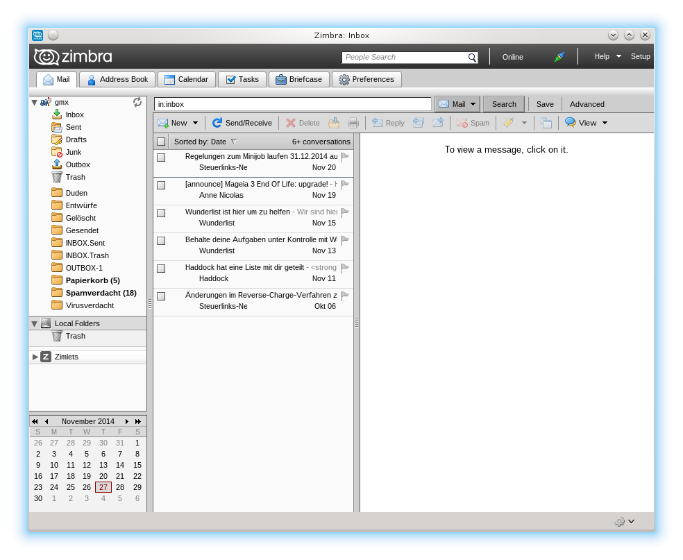The width and height of the screenshot is (683, 560).
Task: Open the Preferences tab
Action: coord(366,80)
